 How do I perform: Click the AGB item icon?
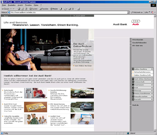click(133, 88)
